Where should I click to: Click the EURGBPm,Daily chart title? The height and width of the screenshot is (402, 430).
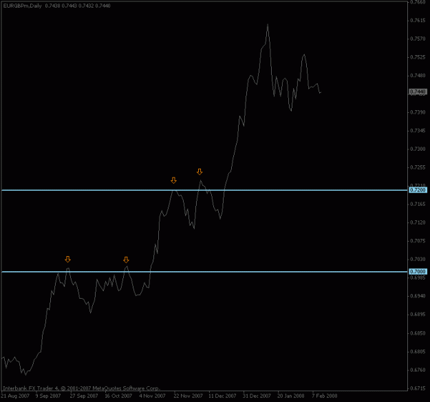[x=23, y=6]
